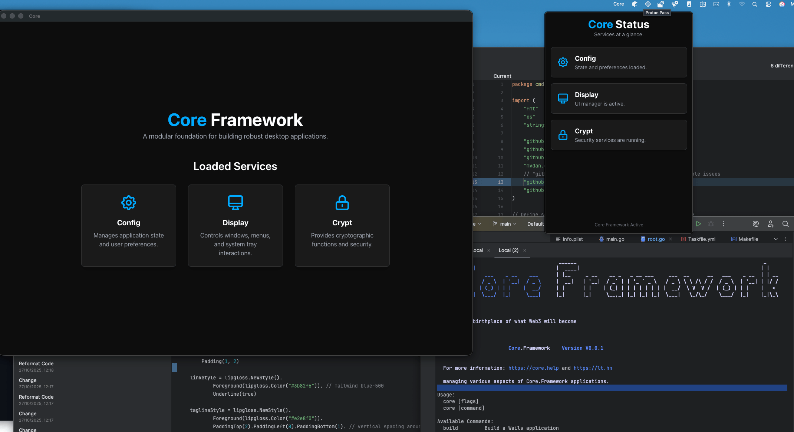Select the Makefile editor tab
The width and height of the screenshot is (794, 432).
pyautogui.click(x=748, y=239)
